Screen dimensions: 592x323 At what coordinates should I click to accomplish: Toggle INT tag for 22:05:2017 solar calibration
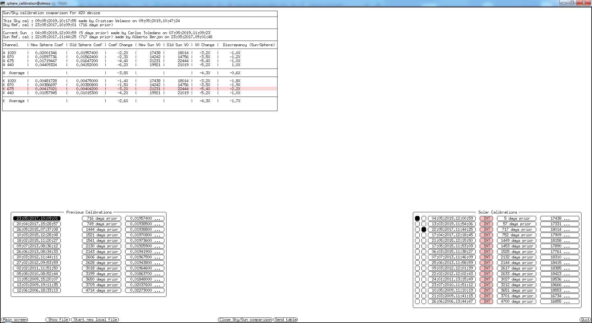click(x=486, y=229)
